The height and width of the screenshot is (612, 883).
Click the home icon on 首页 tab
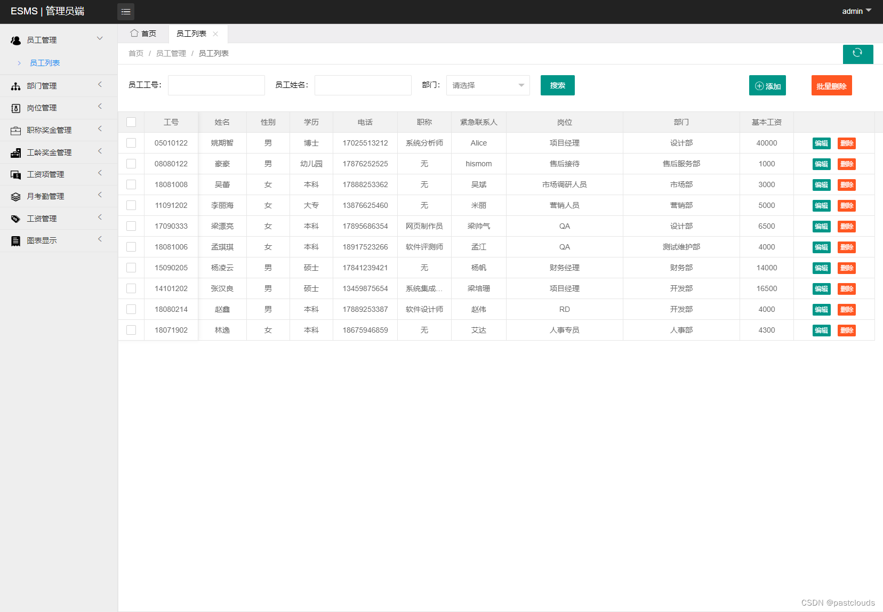click(134, 33)
